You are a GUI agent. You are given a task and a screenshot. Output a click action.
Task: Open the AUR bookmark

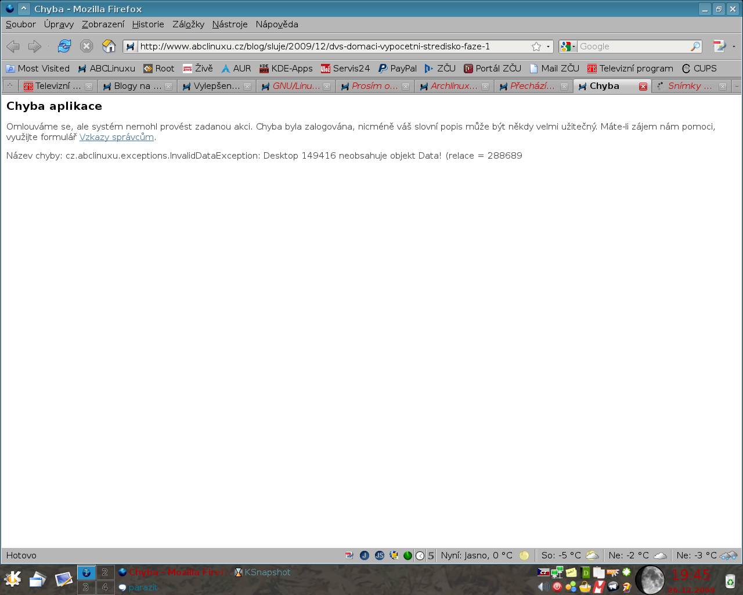tap(236, 69)
